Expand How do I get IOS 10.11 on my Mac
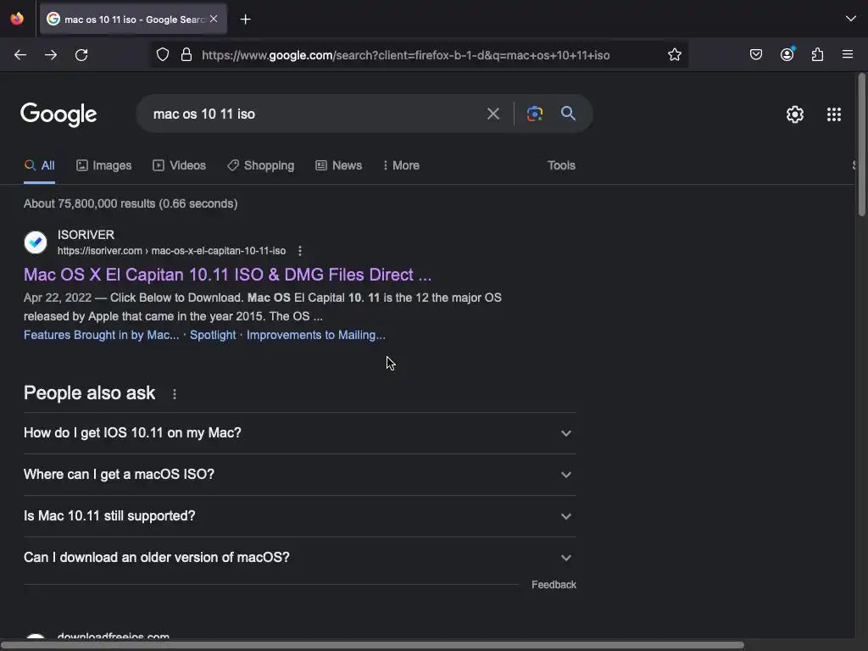This screenshot has height=651, width=868. pos(299,433)
